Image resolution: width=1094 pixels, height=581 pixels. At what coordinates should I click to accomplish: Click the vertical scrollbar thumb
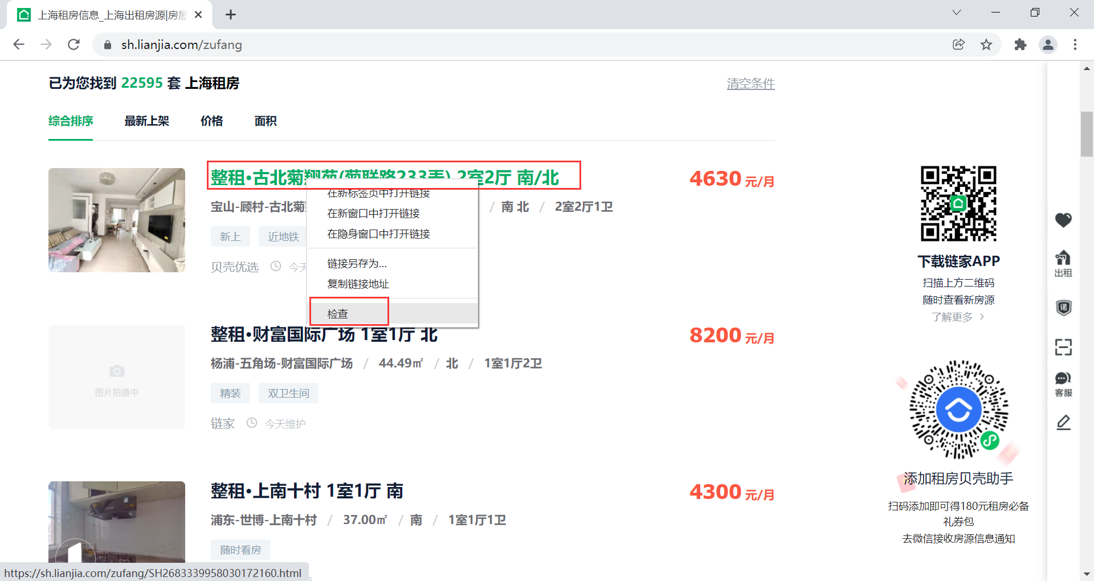coord(1087,134)
